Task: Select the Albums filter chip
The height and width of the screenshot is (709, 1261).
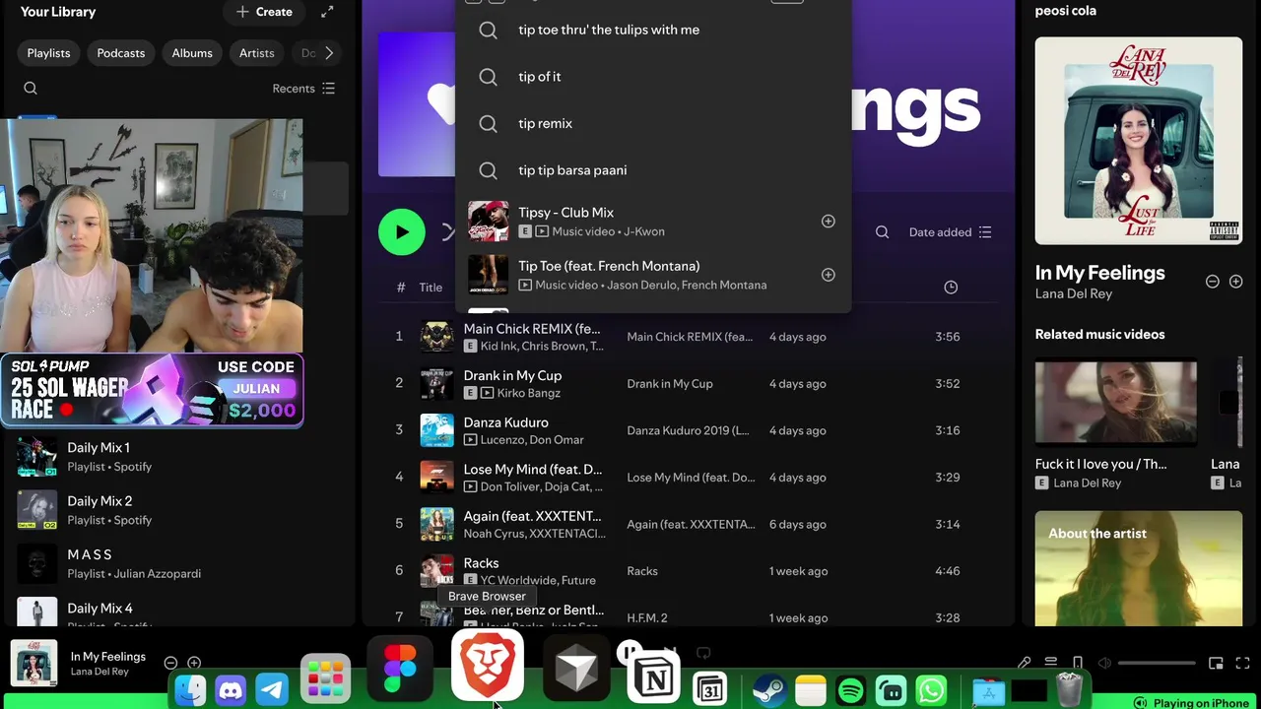Action: (x=192, y=53)
